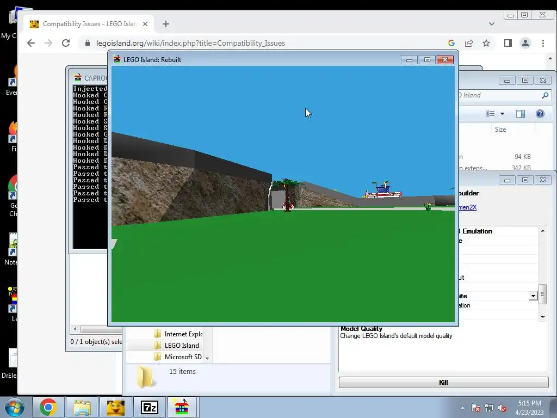This screenshot has width=557, height=418.
Task: Open the Google icon in address bar
Action: point(451,43)
